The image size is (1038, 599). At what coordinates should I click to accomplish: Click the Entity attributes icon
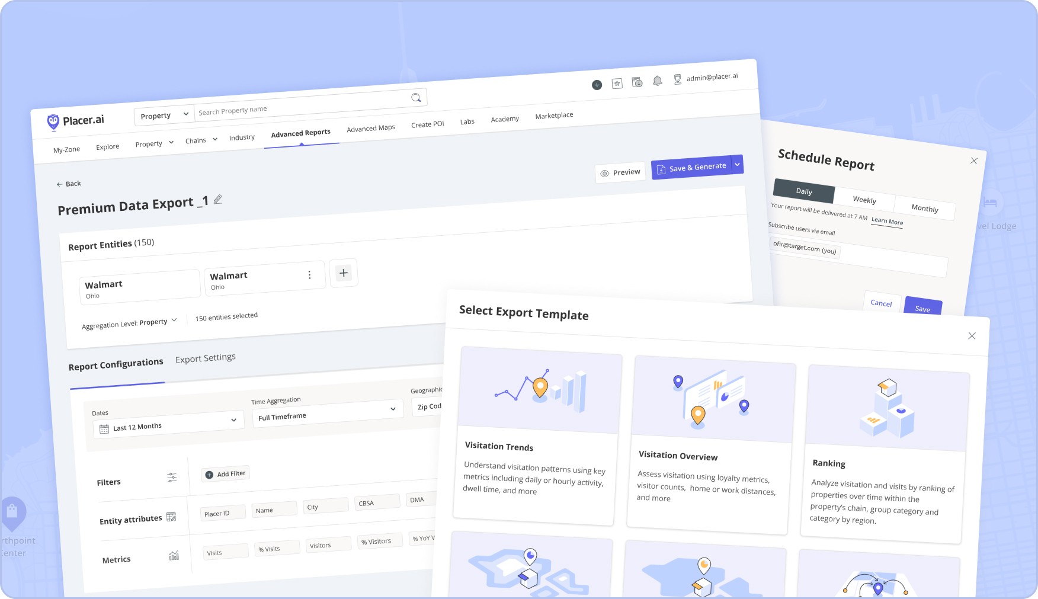[x=171, y=517]
